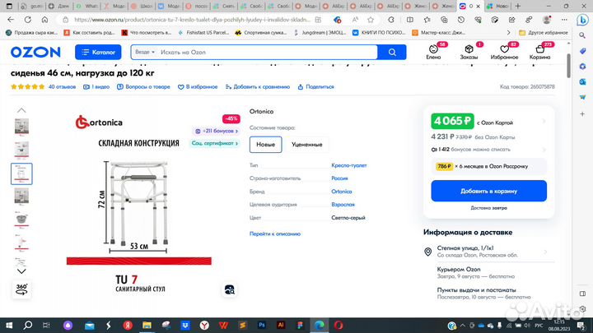
Task: Open the Везде search scope dropdown
Action: (145, 52)
